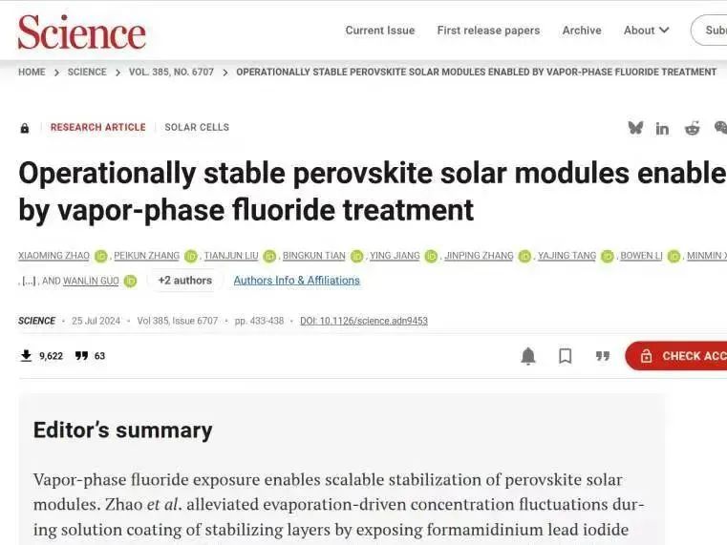Expand the About dropdown menu
The height and width of the screenshot is (545, 727).
coord(647,31)
